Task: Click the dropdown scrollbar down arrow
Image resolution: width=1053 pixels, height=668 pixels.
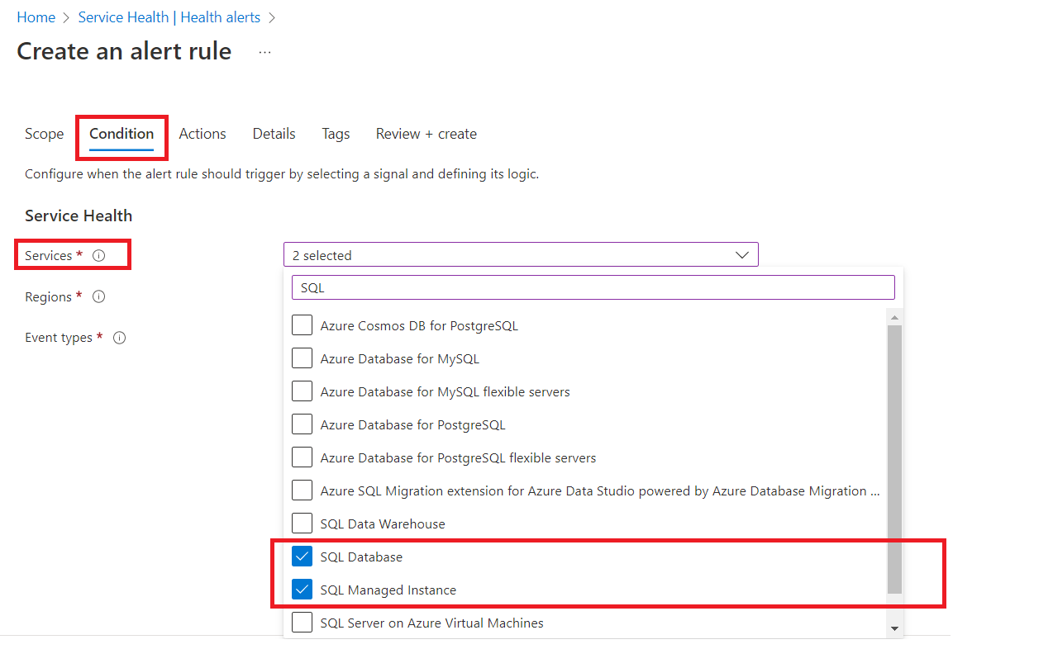Action: [x=894, y=628]
